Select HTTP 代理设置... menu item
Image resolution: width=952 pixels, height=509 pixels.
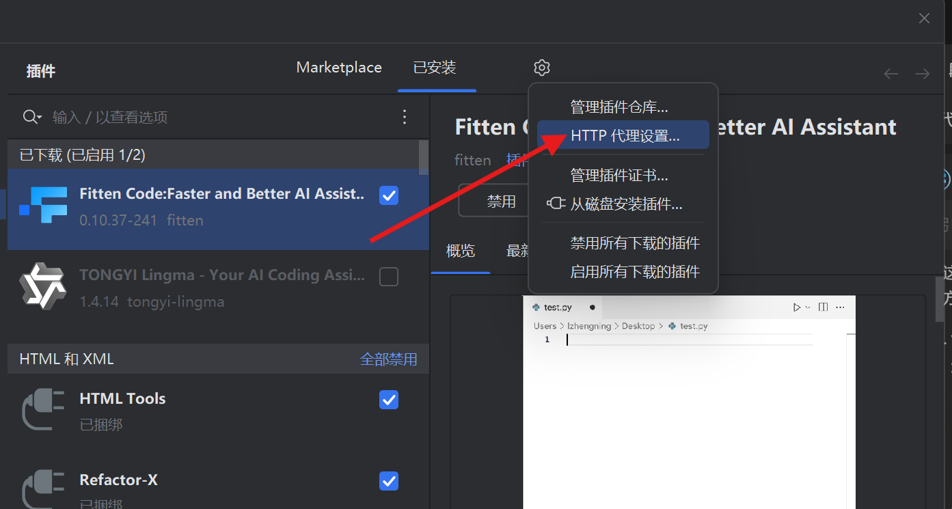(623, 135)
